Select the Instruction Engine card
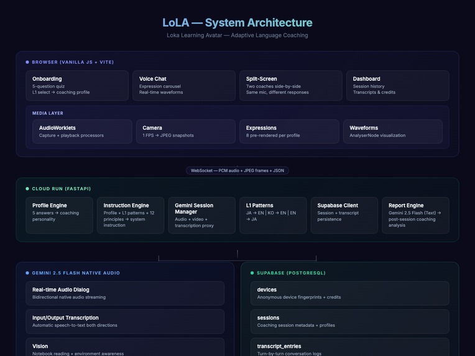Viewport: 475px width, 356px height. [131, 215]
